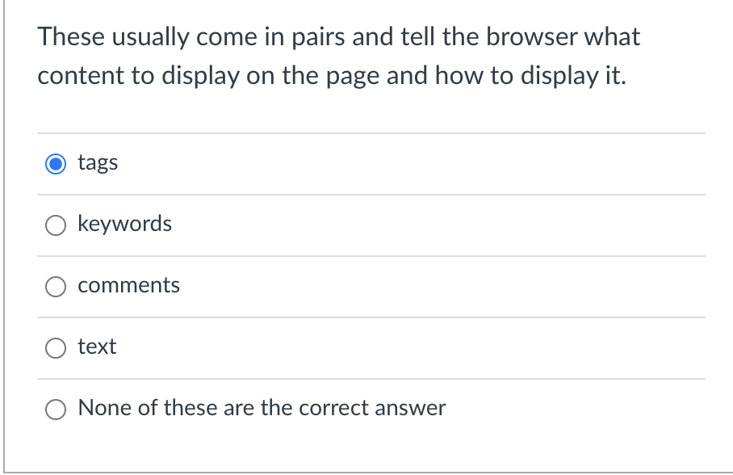Select the "text" radio button

click(x=55, y=347)
